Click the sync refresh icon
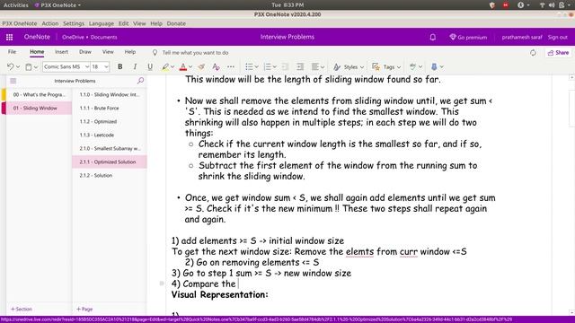 [x=533, y=53]
